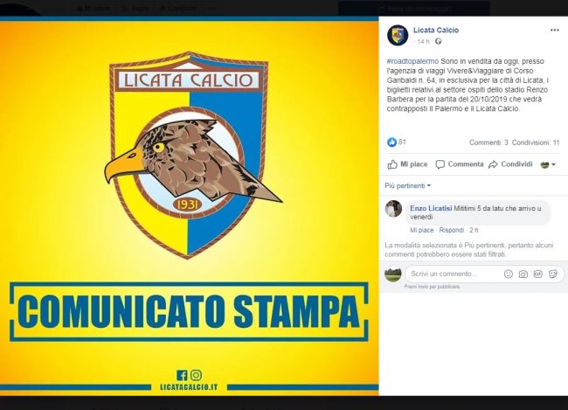Open the comment-as profile selector dropdown
Viewport: 568px width, 410px height.
click(548, 164)
